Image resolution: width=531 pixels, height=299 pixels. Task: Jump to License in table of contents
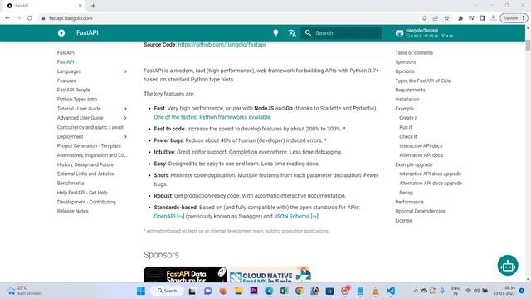click(x=403, y=221)
